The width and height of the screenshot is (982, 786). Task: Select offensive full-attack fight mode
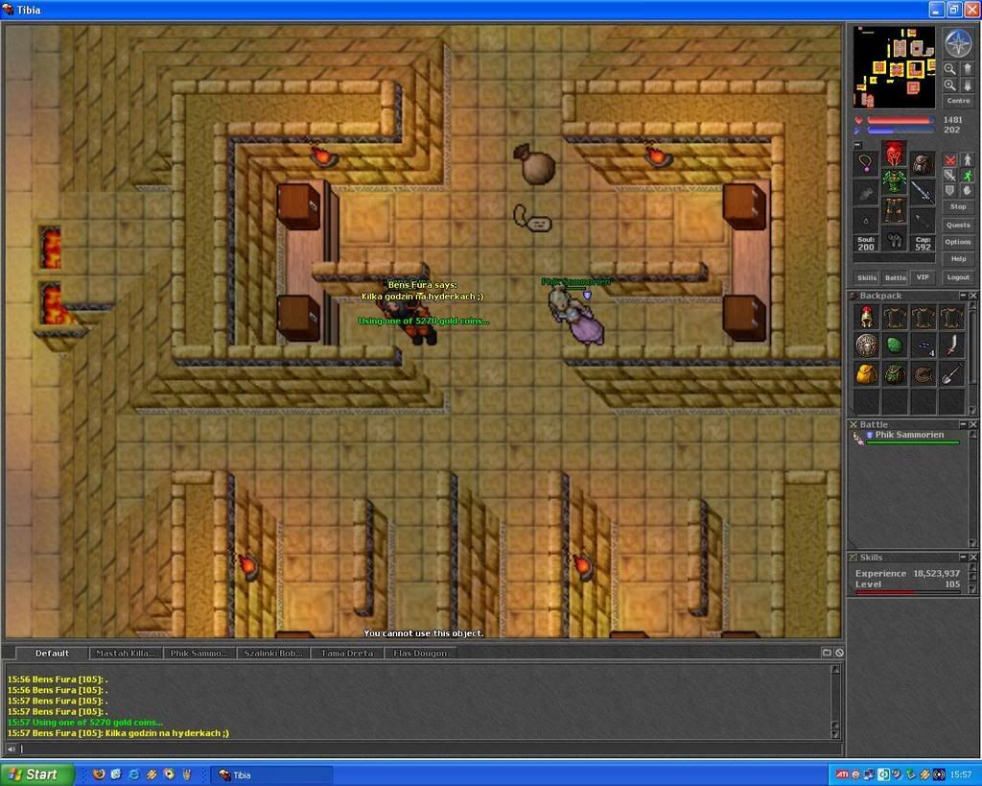950,160
